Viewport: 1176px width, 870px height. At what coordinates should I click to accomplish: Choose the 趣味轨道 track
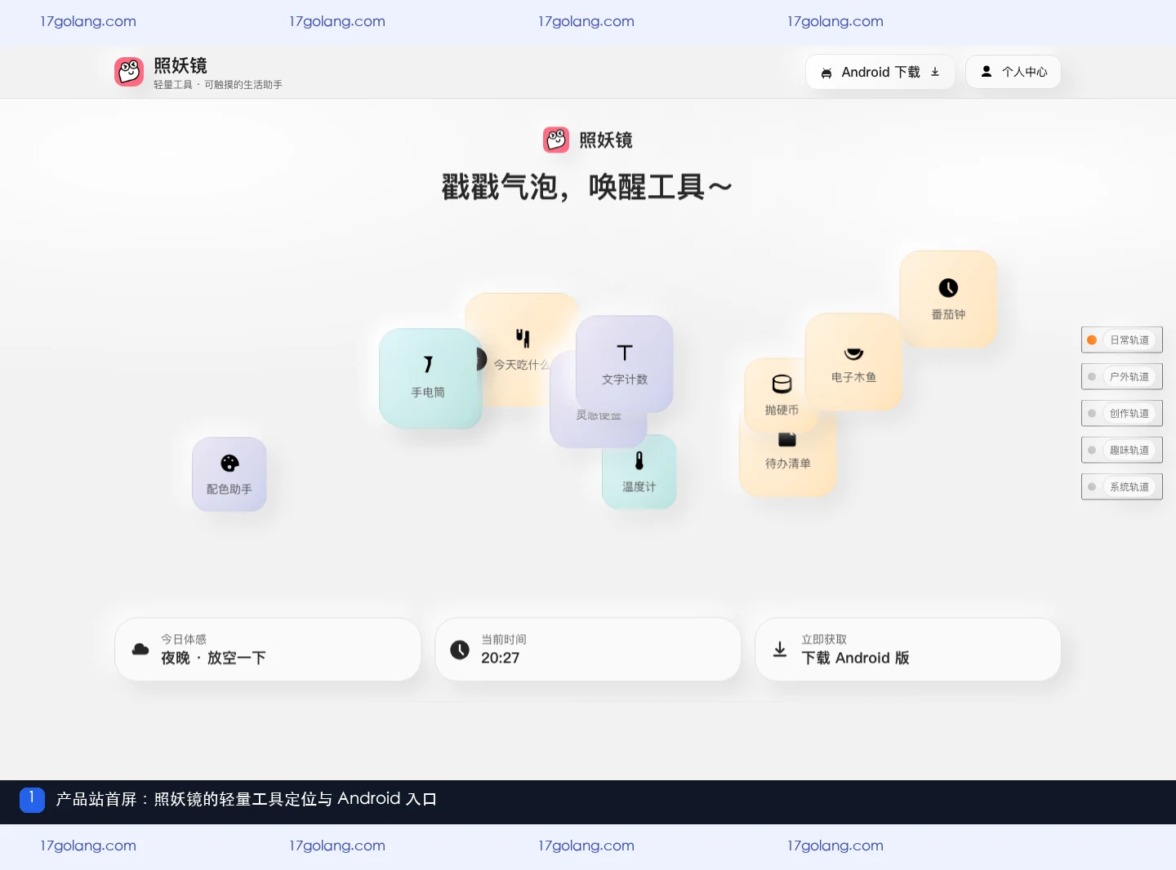(x=1122, y=451)
